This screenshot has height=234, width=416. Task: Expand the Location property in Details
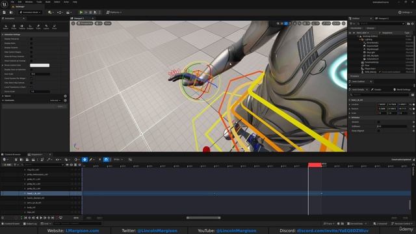(350, 105)
